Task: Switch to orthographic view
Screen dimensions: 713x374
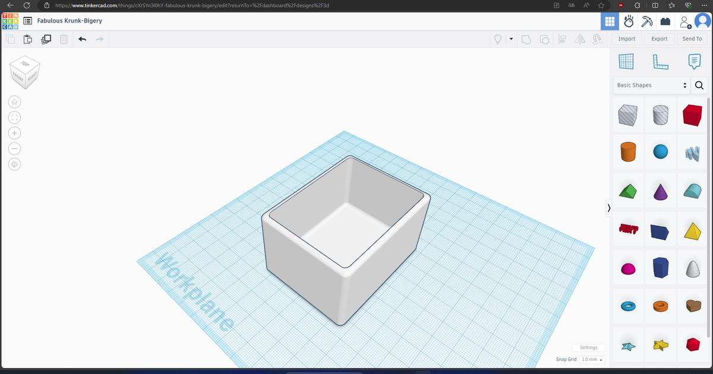Action: [x=14, y=164]
